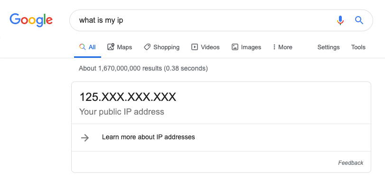Click the arrow next to Learn more

[x=85, y=138]
